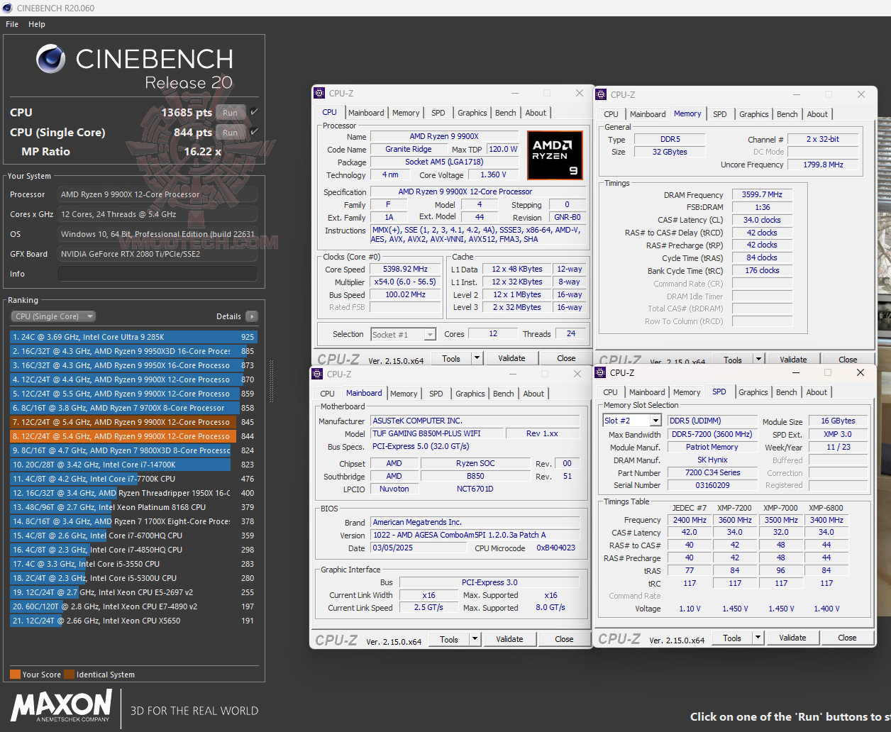
Task: Close the CPU-Z Memory window with X
Action: tap(861, 94)
